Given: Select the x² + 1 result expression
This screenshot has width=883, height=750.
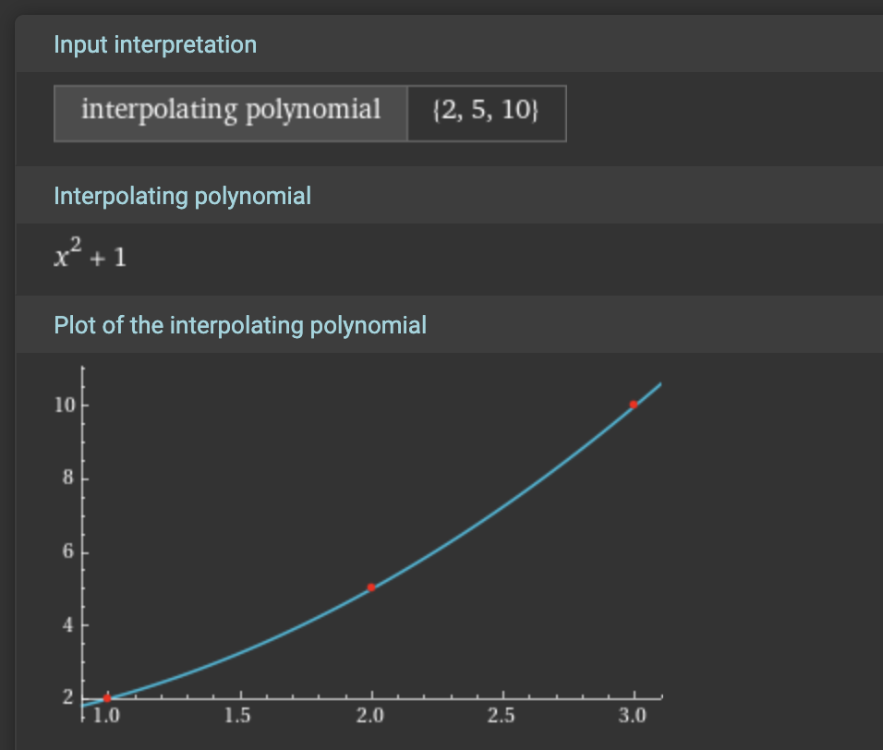Looking at the screenshot, I should tap(90, 254).
